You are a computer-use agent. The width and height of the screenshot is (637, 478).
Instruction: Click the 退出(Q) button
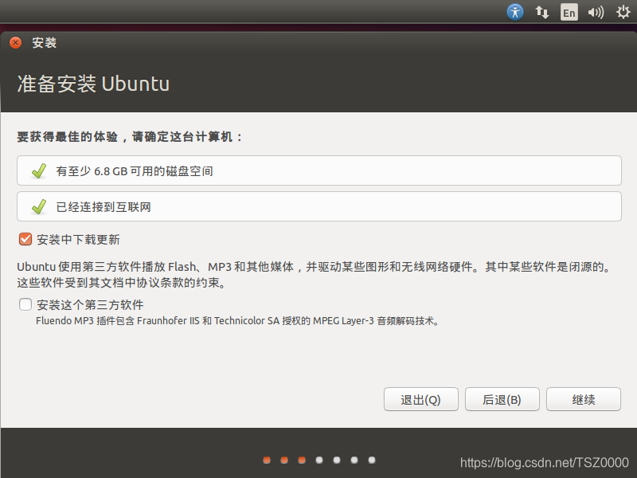point(421,399)
